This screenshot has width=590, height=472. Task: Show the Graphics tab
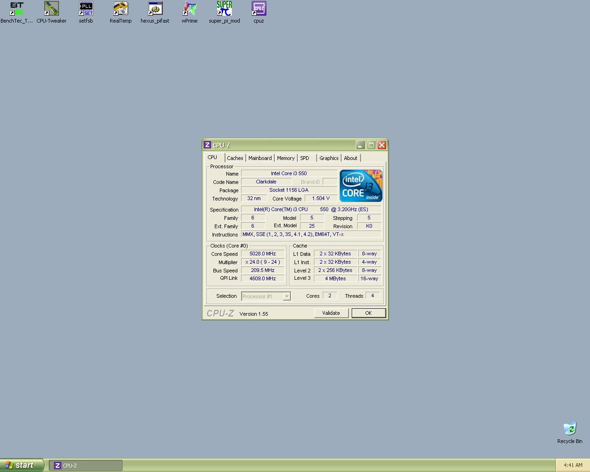pos(329,158)
